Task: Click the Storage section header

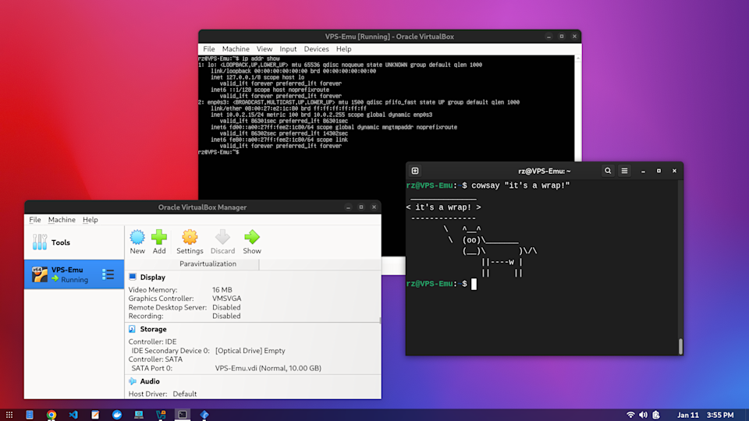Action: (x=153, y=329)
